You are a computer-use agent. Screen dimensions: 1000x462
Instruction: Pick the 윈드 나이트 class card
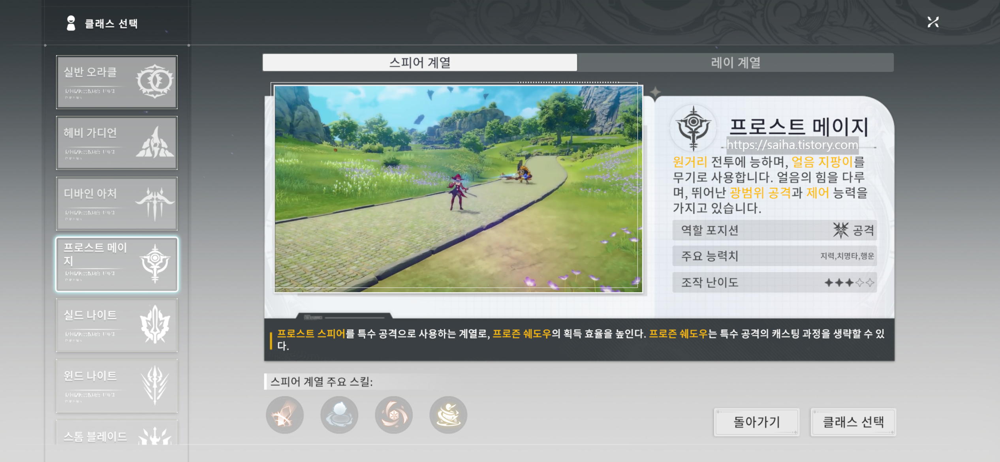pyautogui.click(x=117, y=386)
